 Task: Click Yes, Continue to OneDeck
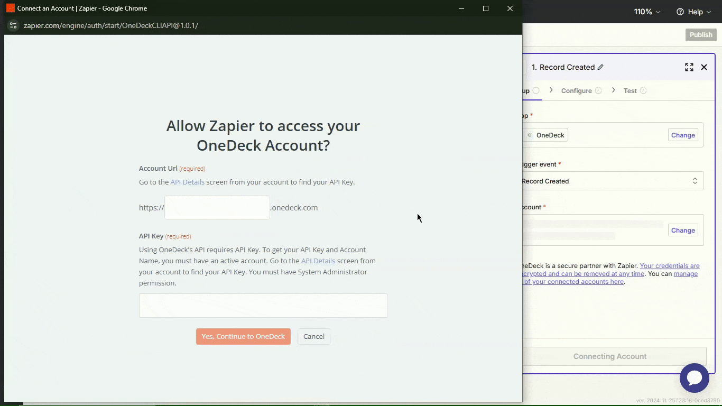(243, 337)
